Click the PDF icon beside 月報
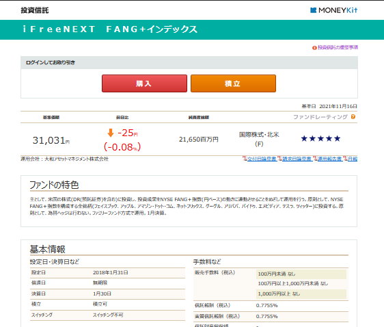This screenshot has height=327, width=384. 345,159
